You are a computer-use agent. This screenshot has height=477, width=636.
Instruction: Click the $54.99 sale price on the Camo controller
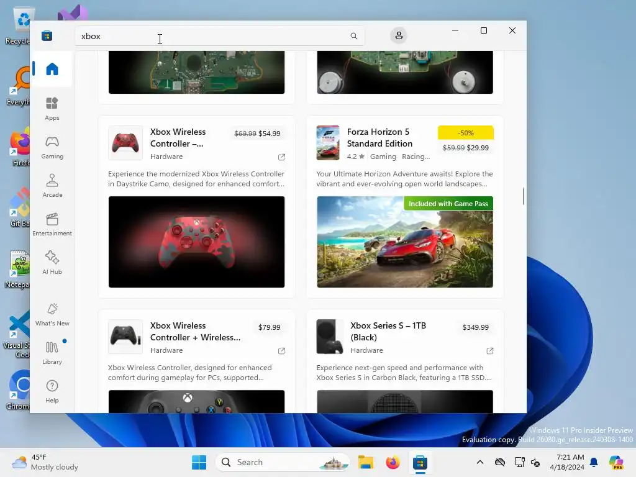pos(270,134)
